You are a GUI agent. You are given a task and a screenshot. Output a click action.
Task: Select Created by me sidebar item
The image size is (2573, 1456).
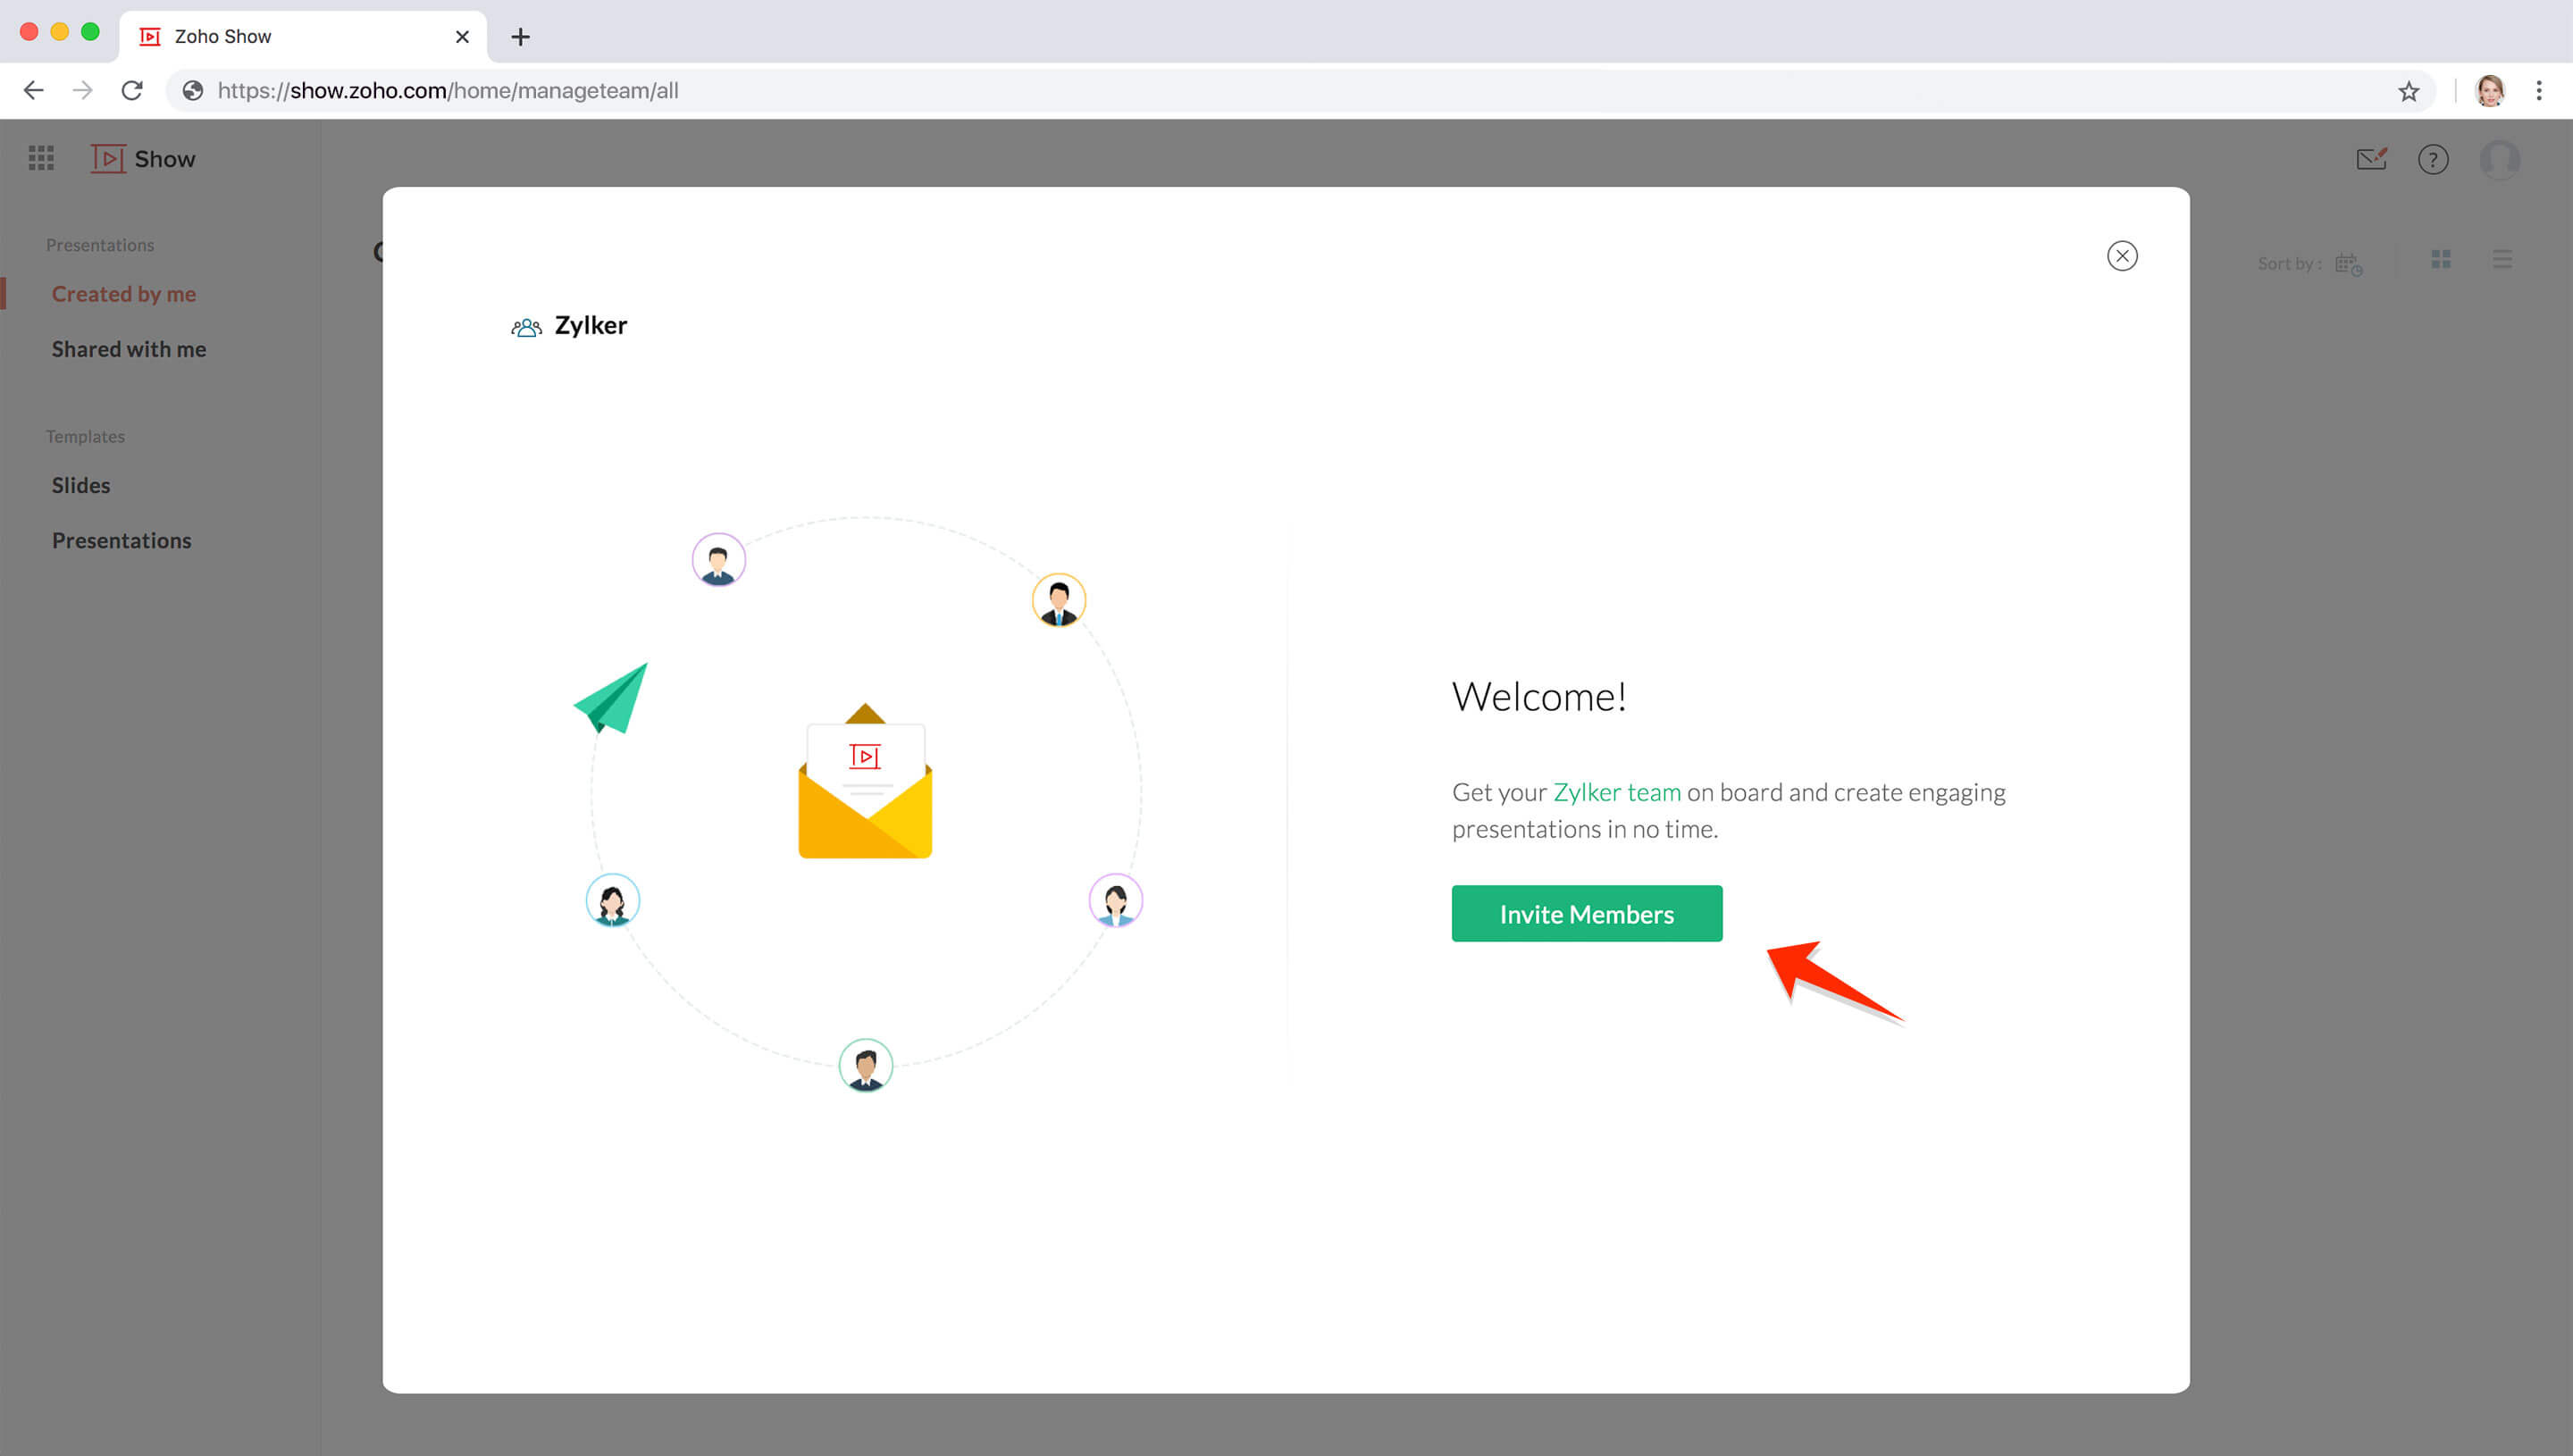click(123, 293)
